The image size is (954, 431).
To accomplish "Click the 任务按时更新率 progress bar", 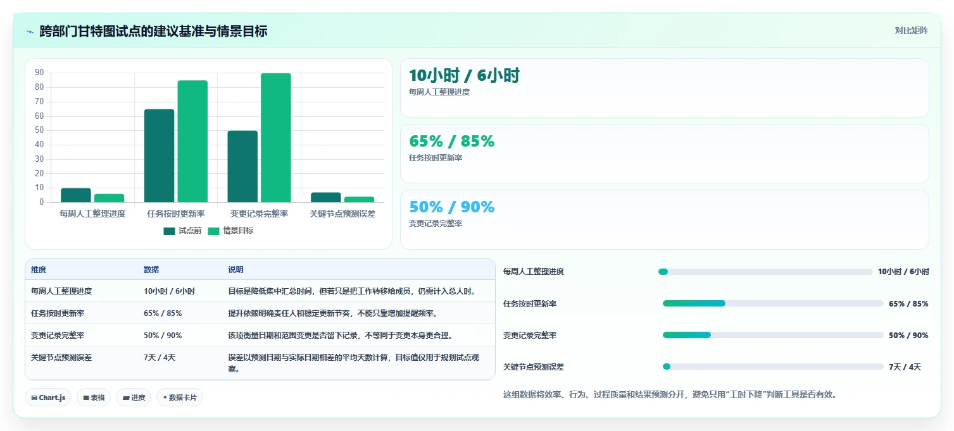I will pos(773,303).
